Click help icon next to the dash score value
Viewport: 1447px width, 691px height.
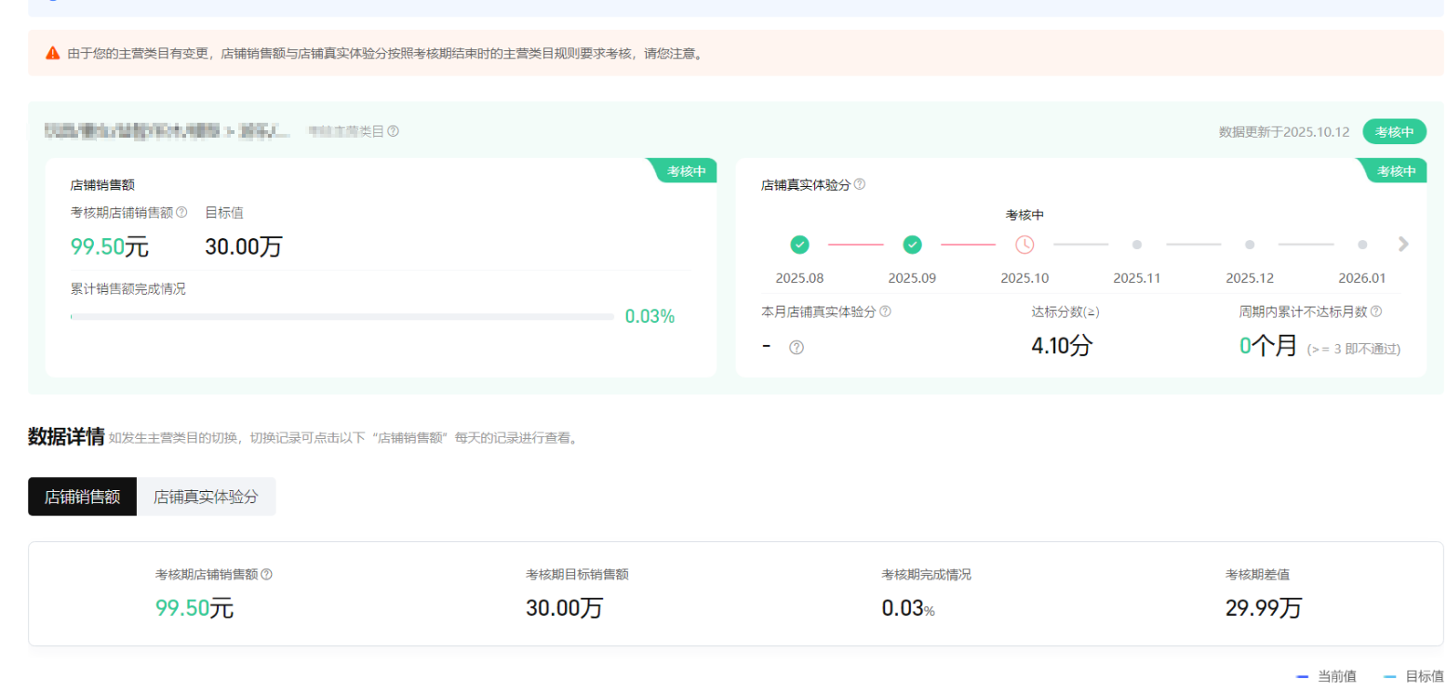tap(797, 348)
